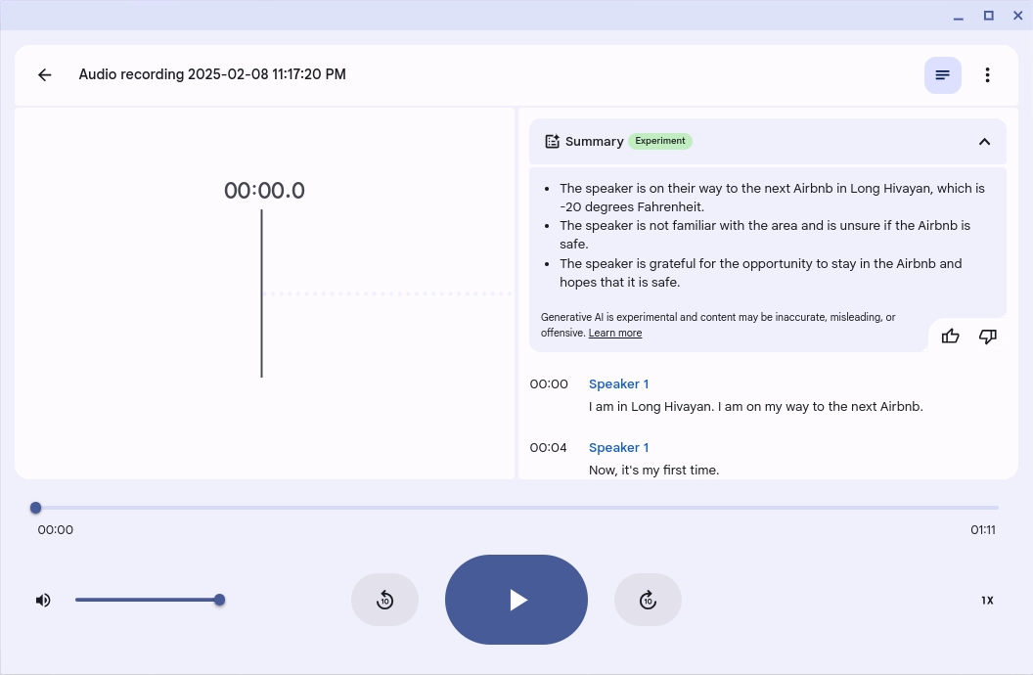The image size is (1033, 675).
Task: Toggle the transcription panel button
Action: point(942,75)
